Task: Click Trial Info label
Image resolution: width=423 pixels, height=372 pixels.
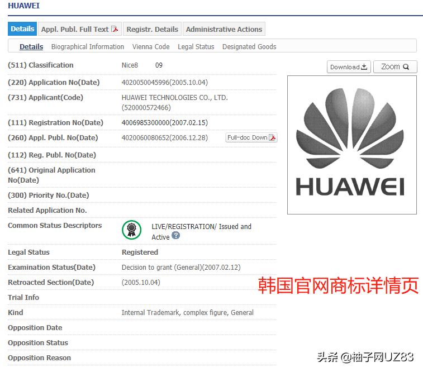Action: 23,298
